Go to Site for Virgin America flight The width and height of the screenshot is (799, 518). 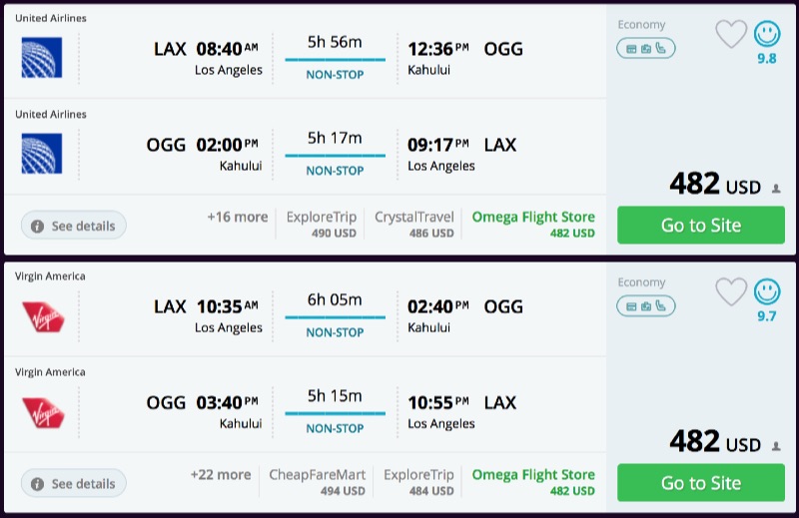[701, 483]
